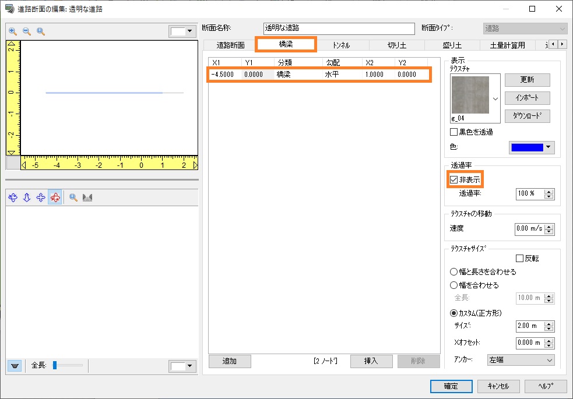The width and height of the screenshot is (573, 399).
Task: Click the grey cross-section view icon
Action: (x=87, y=197)
